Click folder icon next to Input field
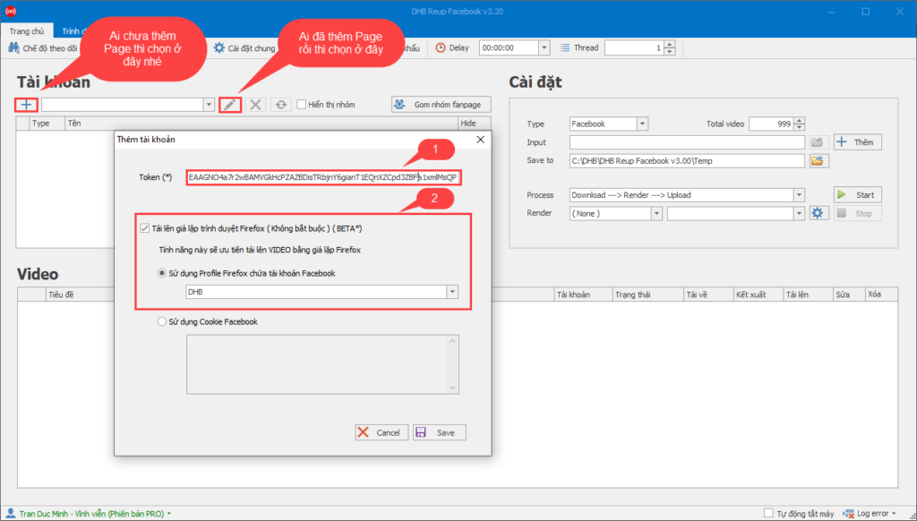The height and width of the screenshot is (521, 917). click(818, 142)
